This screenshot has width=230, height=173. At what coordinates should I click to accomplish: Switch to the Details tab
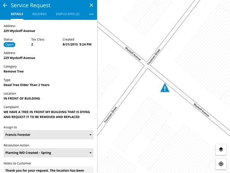tap(17, 14)
